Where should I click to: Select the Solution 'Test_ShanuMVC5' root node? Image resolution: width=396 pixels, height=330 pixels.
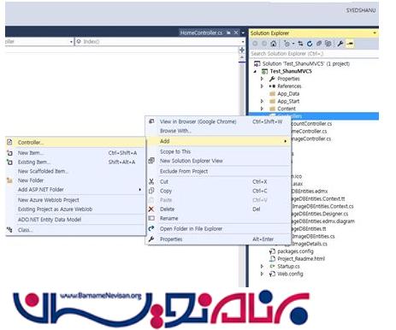coord(302,63)
